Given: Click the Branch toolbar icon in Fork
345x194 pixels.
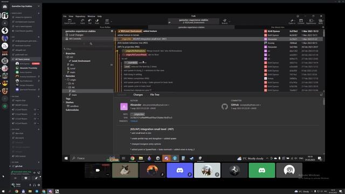Looking at the screenshot, I should pyautogui.click(x=225, y=22).
